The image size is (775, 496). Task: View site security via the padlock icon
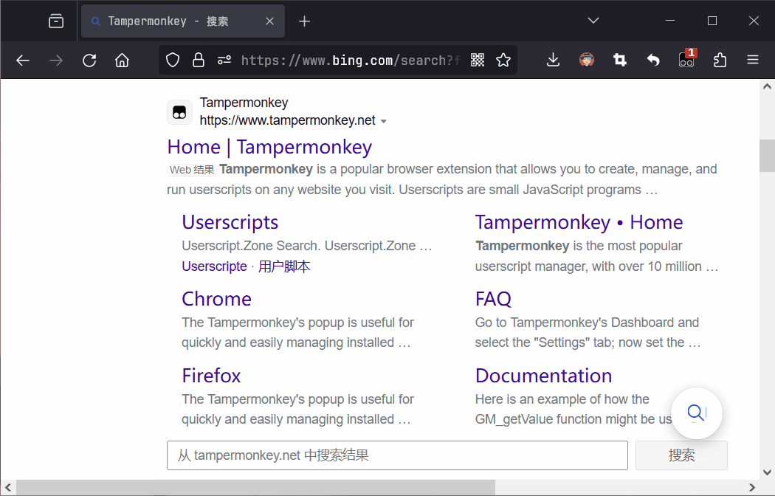199,61
